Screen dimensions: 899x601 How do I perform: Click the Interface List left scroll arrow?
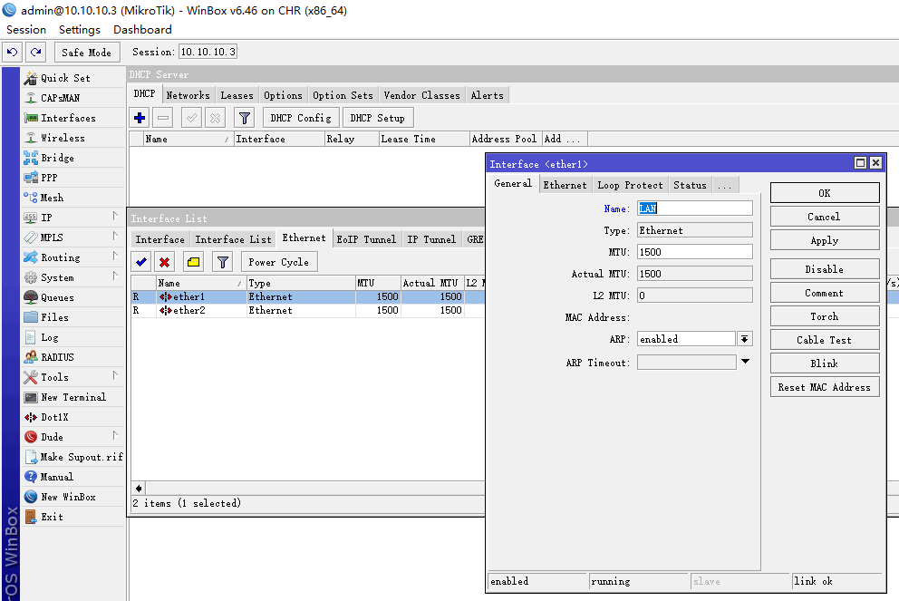click(139, 489)
